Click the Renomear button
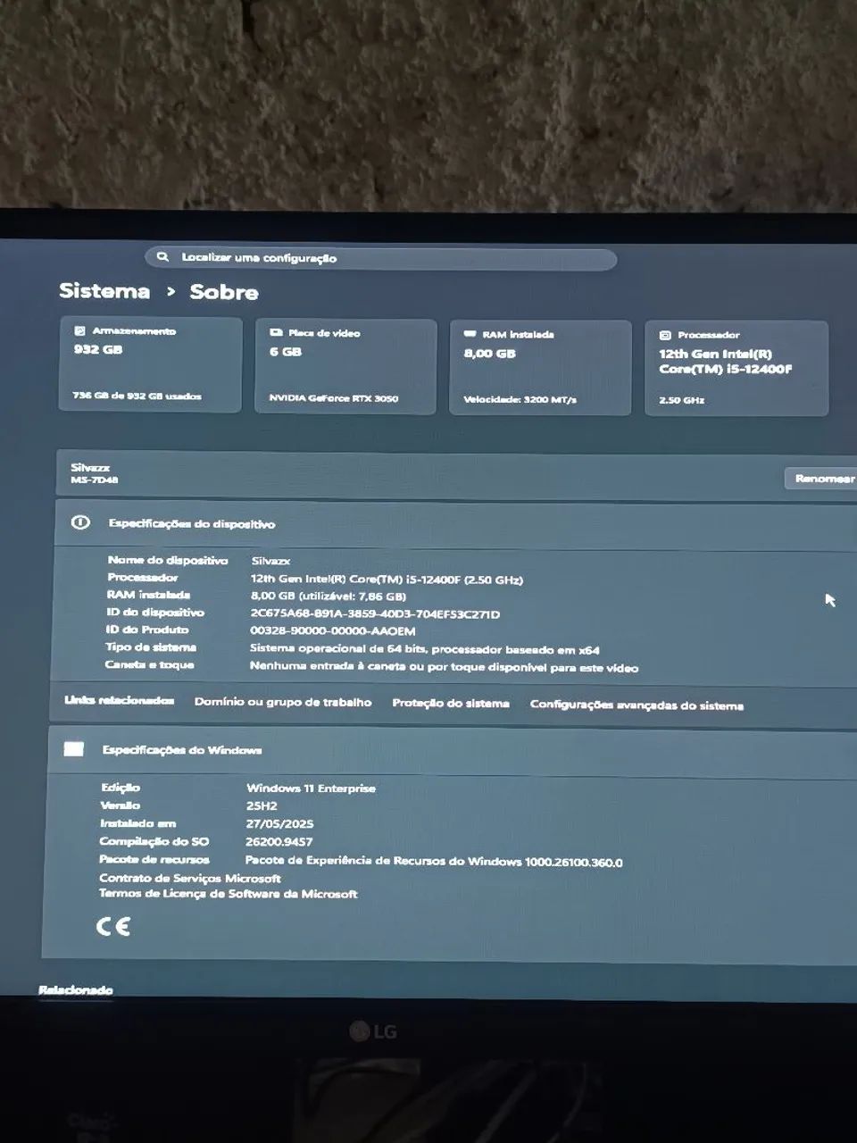 (823, 479)
